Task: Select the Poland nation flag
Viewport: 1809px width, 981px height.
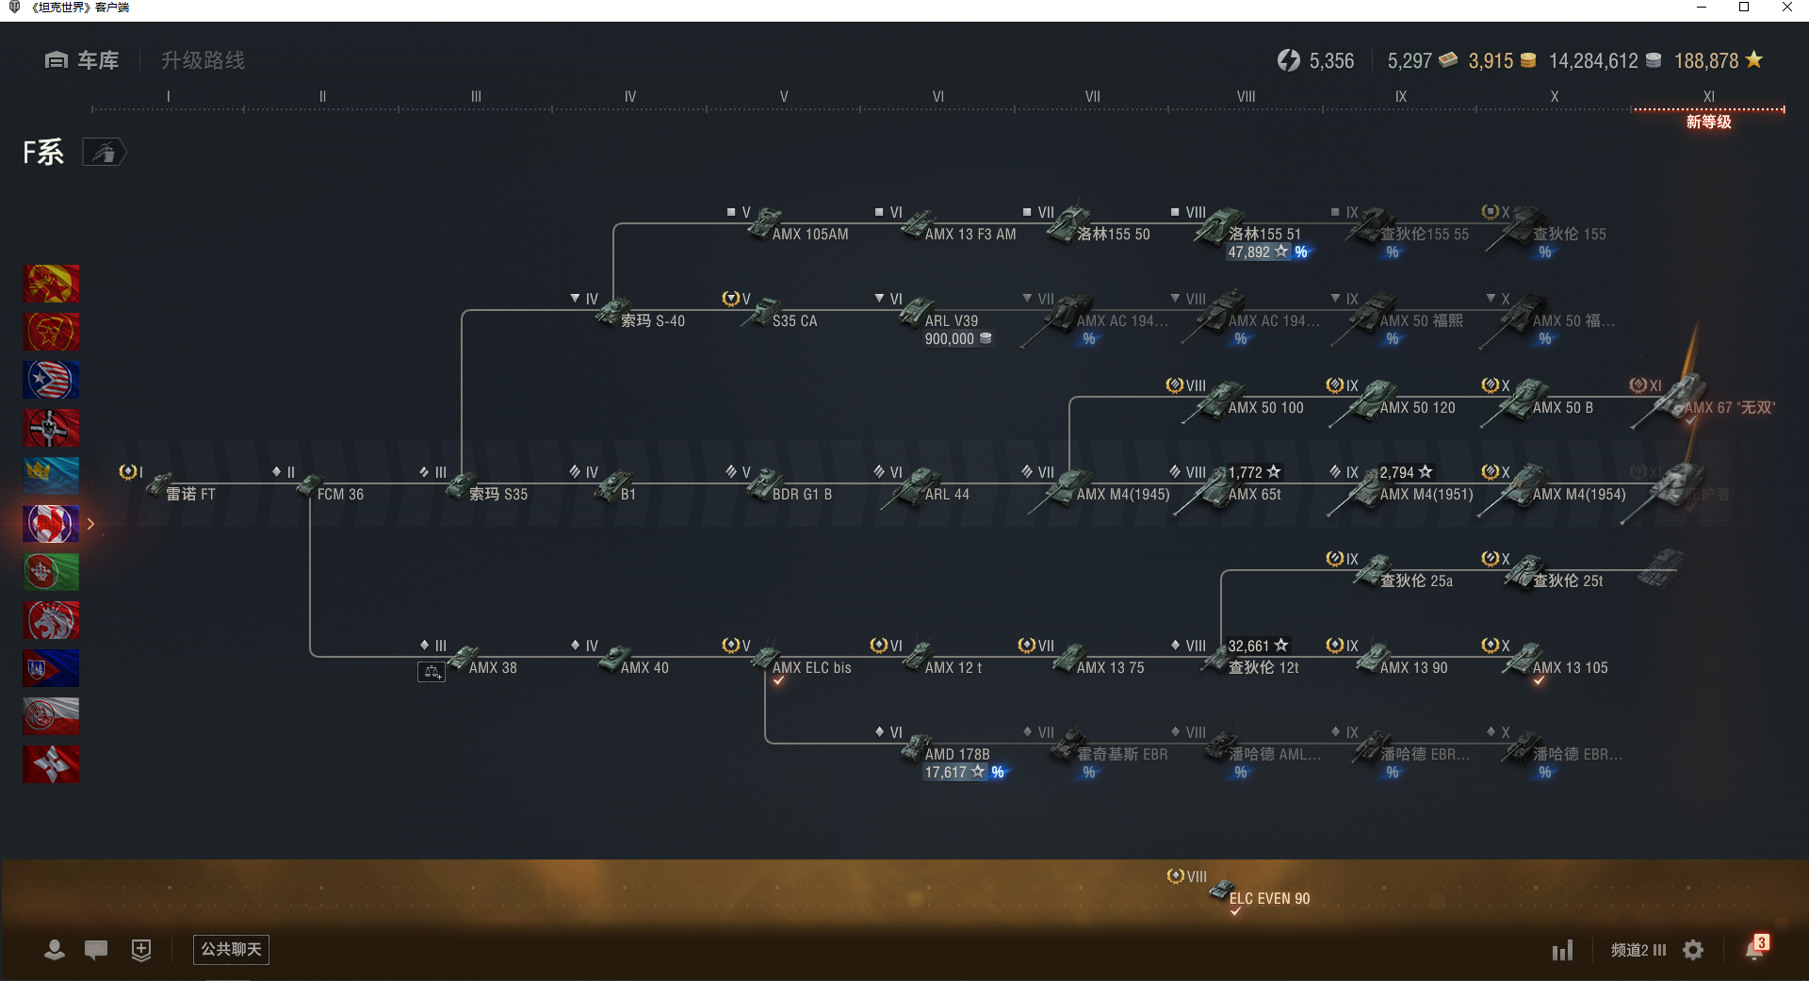Action: tap(51, 716)
